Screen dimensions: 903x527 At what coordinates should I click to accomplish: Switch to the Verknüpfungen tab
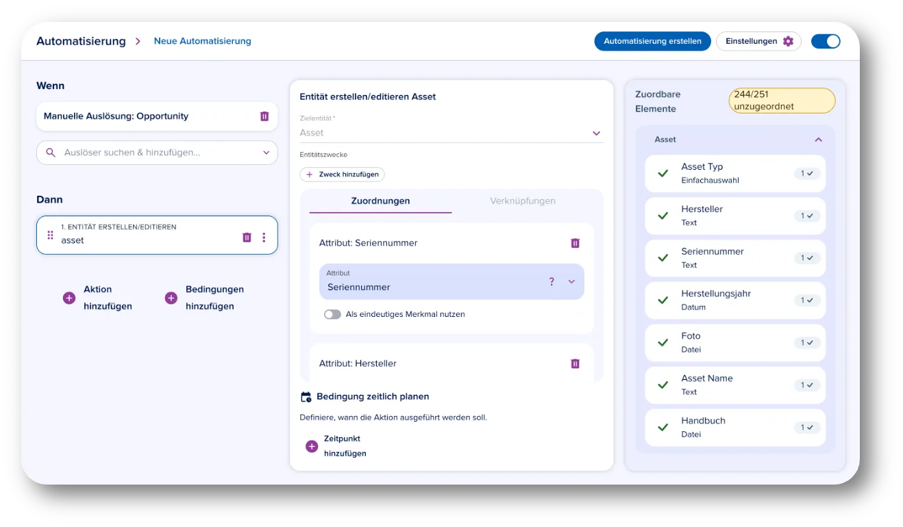(x=523, y=201)
